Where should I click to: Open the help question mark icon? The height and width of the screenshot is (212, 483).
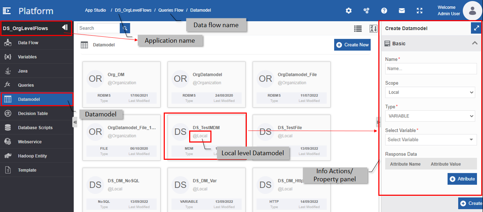click(x=384, y=11)
